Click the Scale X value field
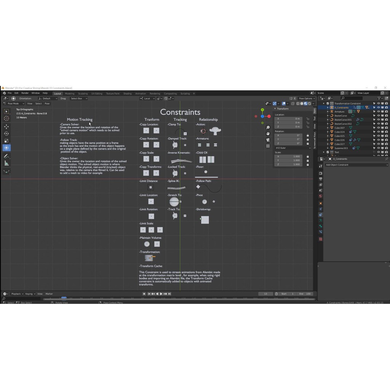Image resolution: width=390 pixels, height=390 pixels. tap(288, 157)
